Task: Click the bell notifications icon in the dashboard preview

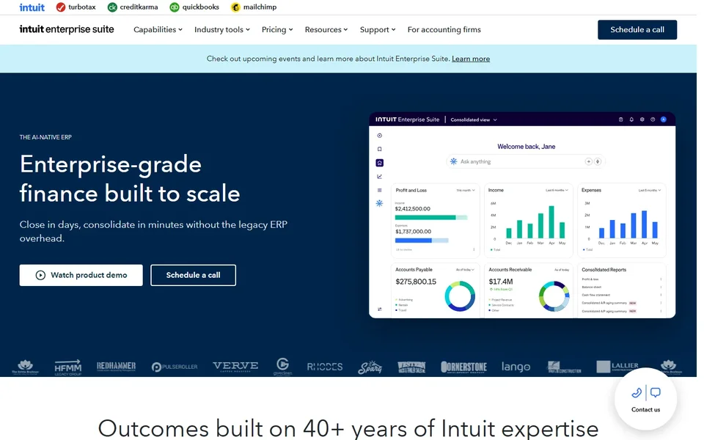Action: pos(631,120)
